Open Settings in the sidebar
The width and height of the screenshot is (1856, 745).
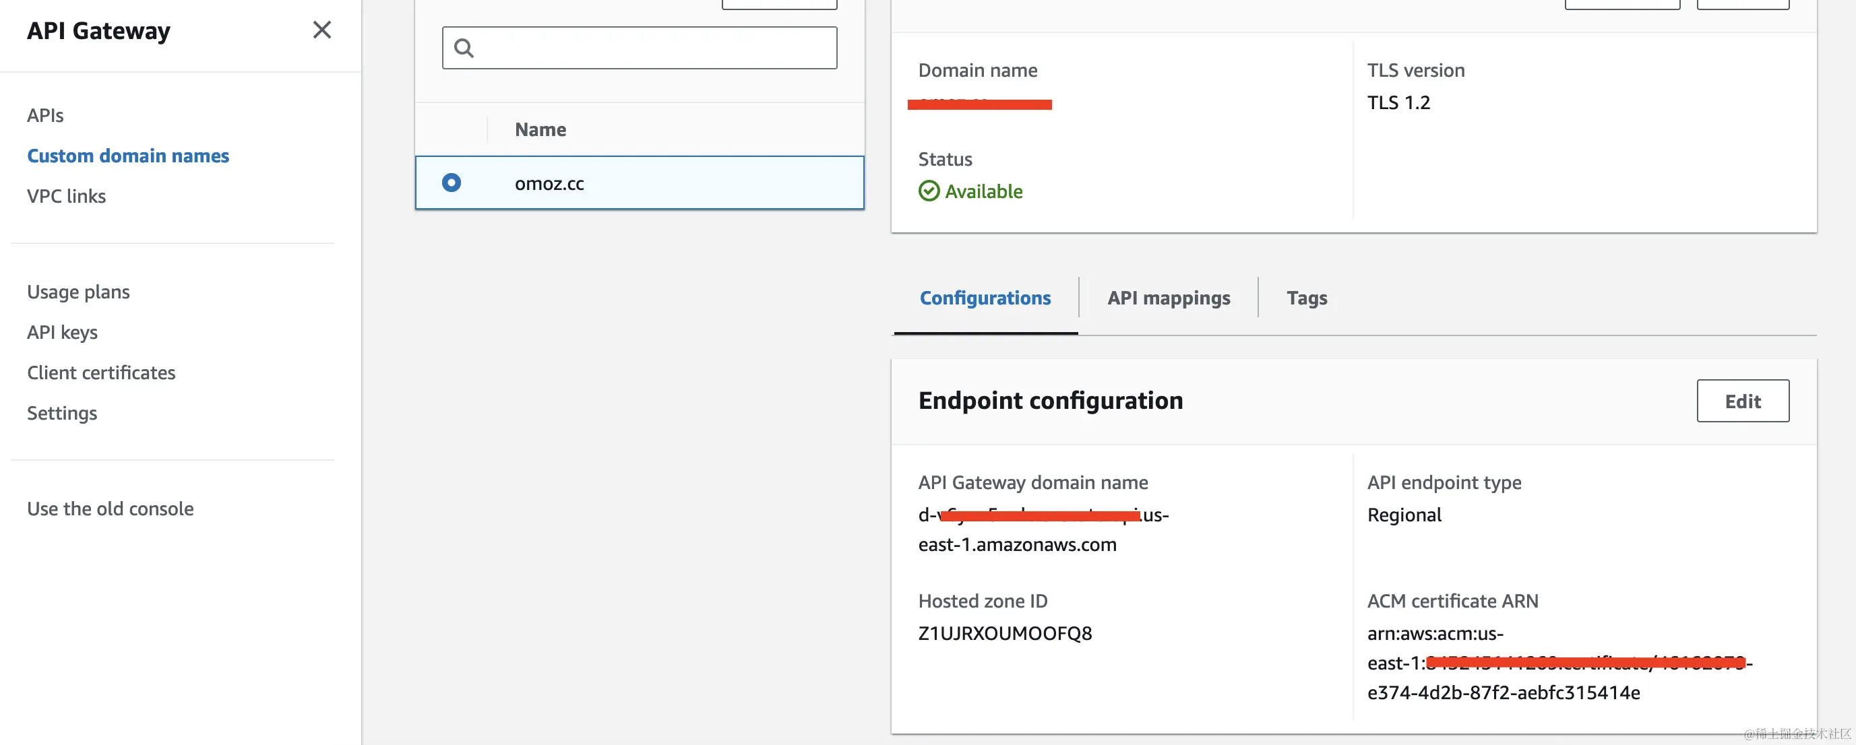click(x=62, y=412)
